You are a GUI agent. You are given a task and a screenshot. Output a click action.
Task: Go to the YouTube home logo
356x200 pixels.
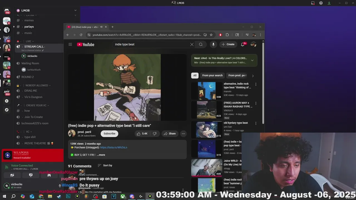pyautogui.click(x=86, y=44)
